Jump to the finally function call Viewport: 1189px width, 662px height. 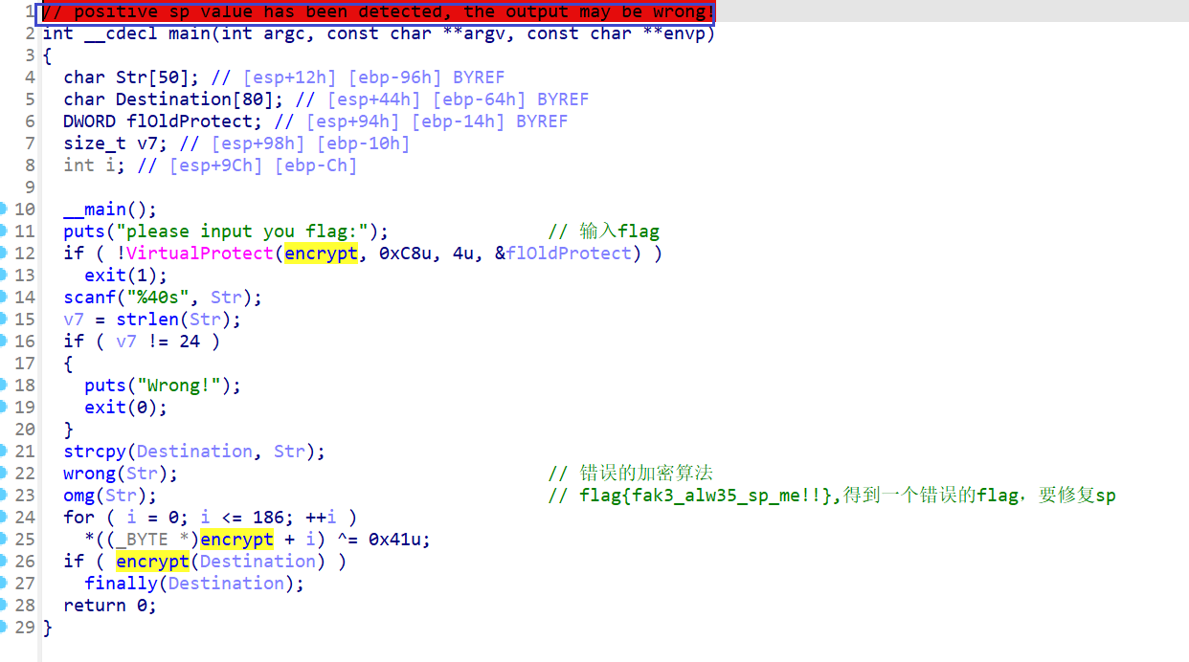121,584
